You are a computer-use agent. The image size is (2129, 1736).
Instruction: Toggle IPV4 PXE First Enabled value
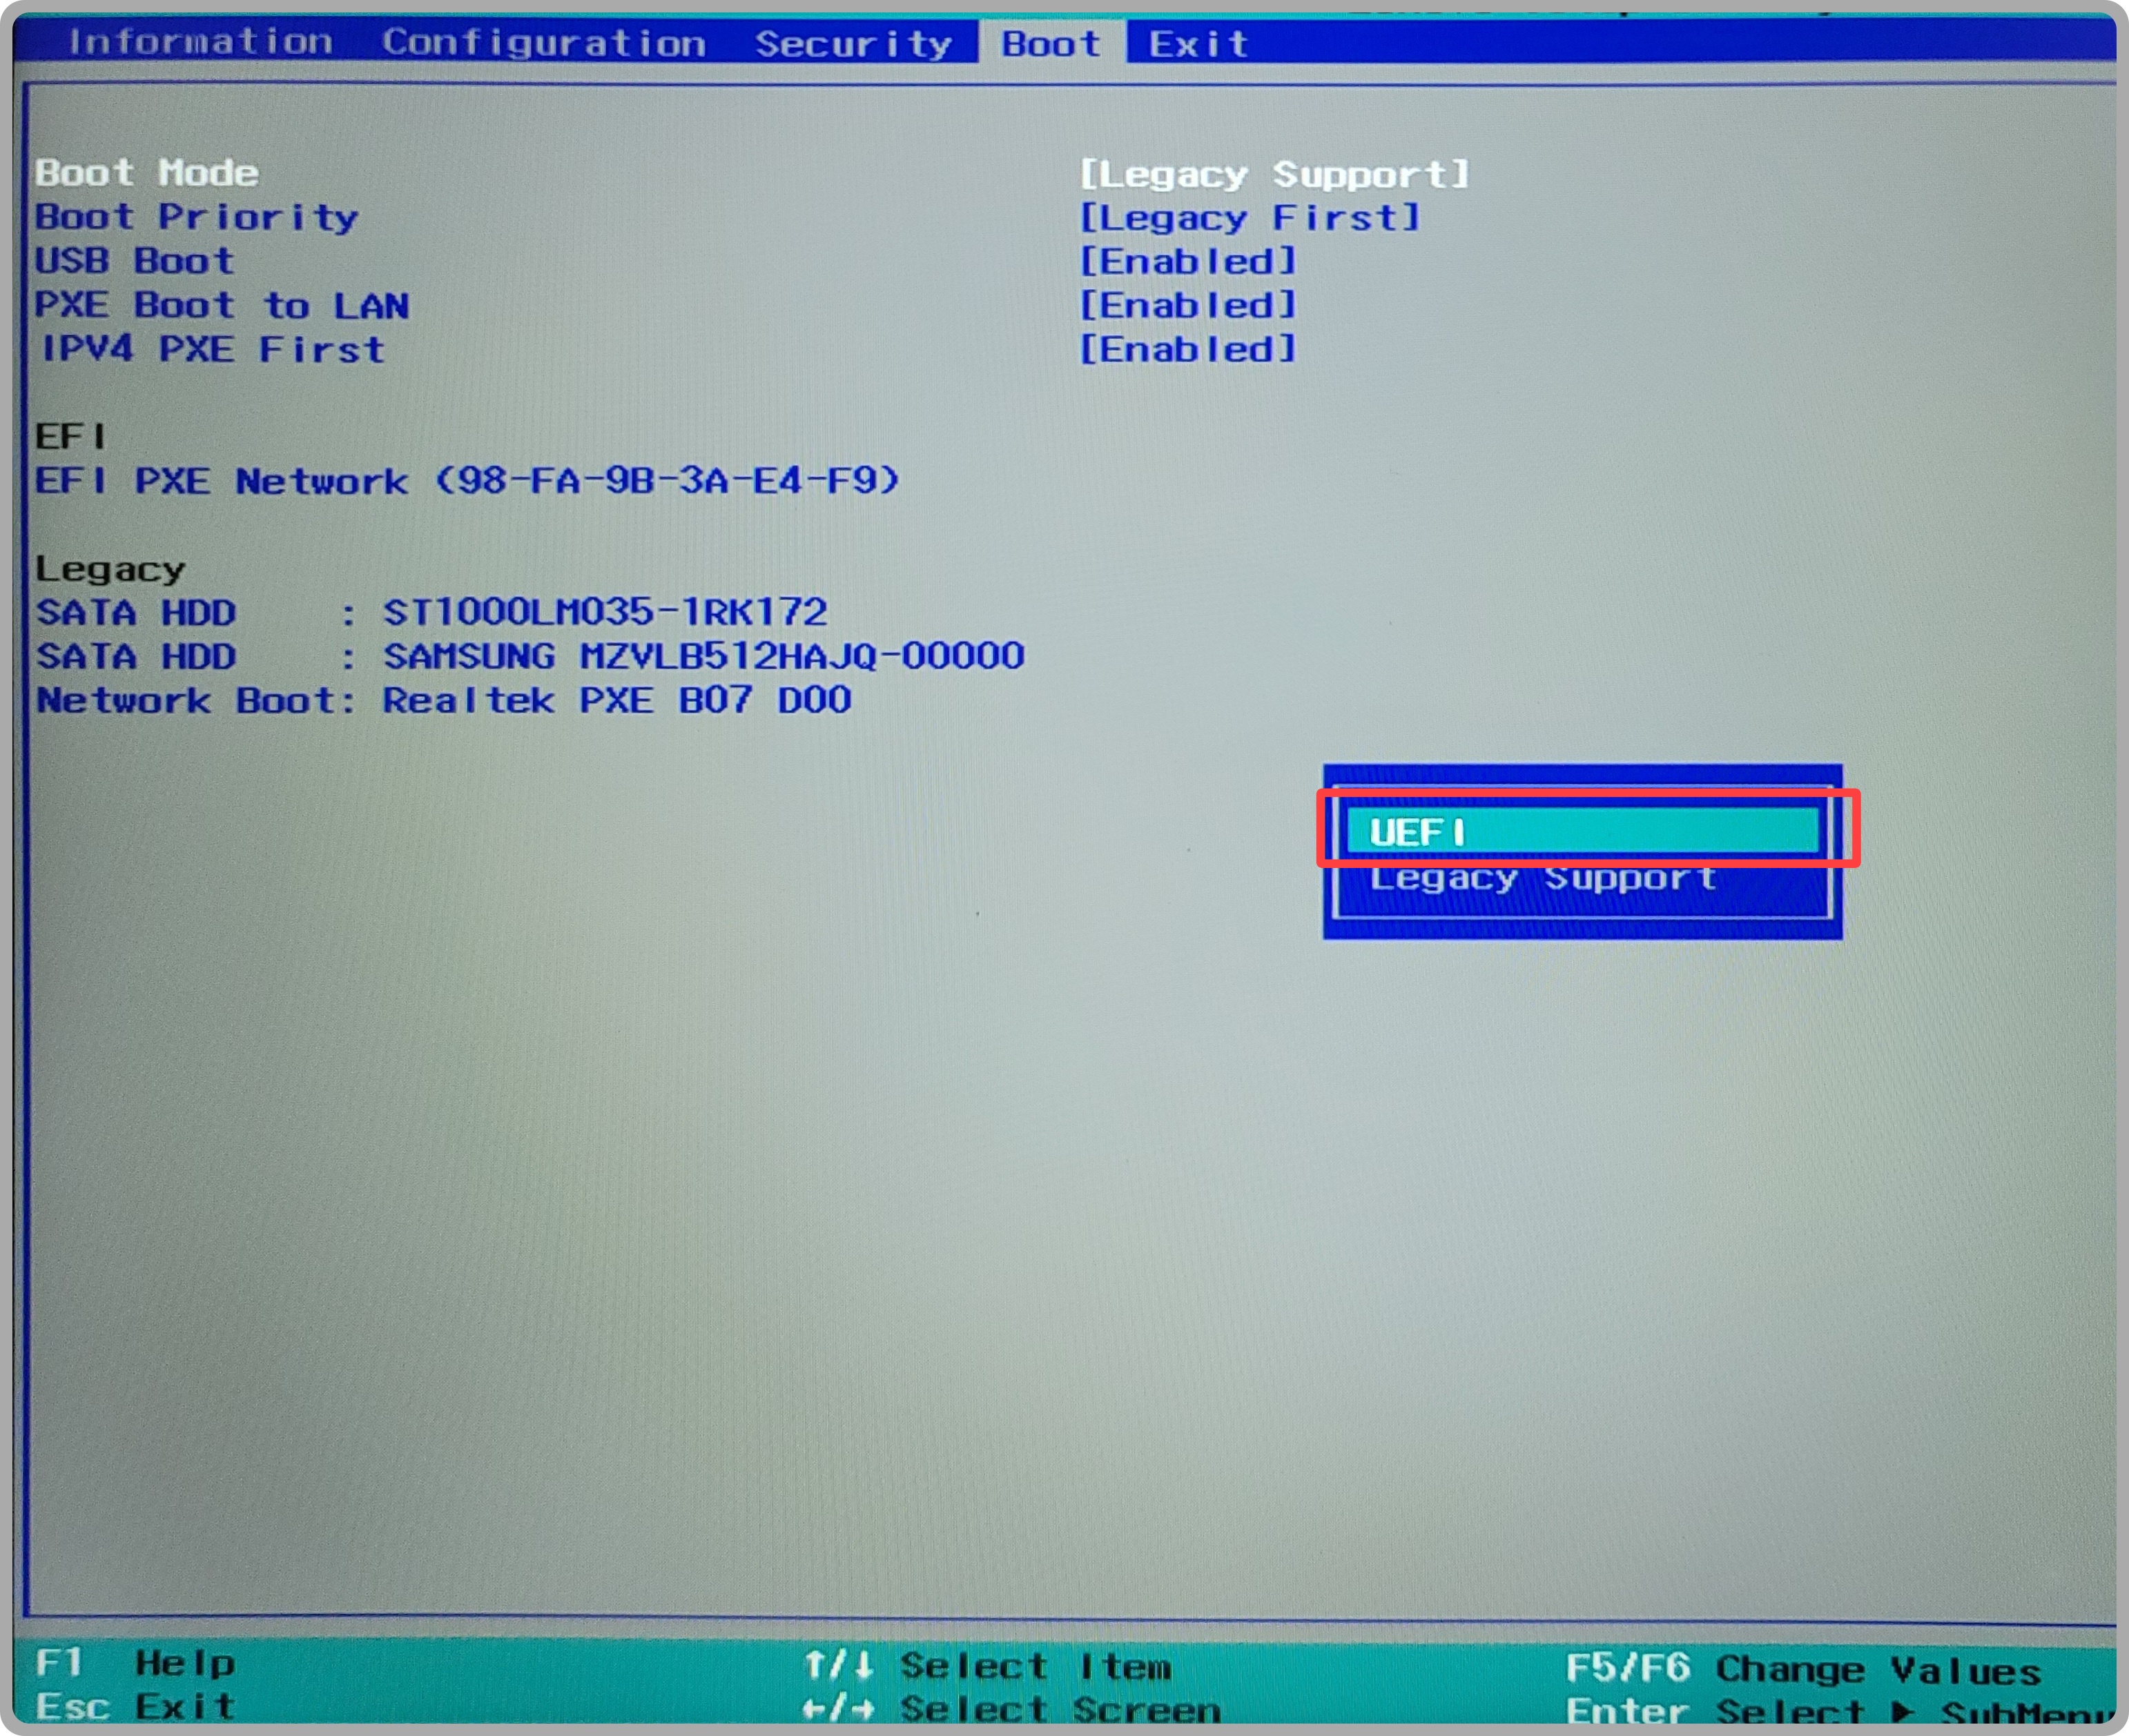(x=1187, y=350)
